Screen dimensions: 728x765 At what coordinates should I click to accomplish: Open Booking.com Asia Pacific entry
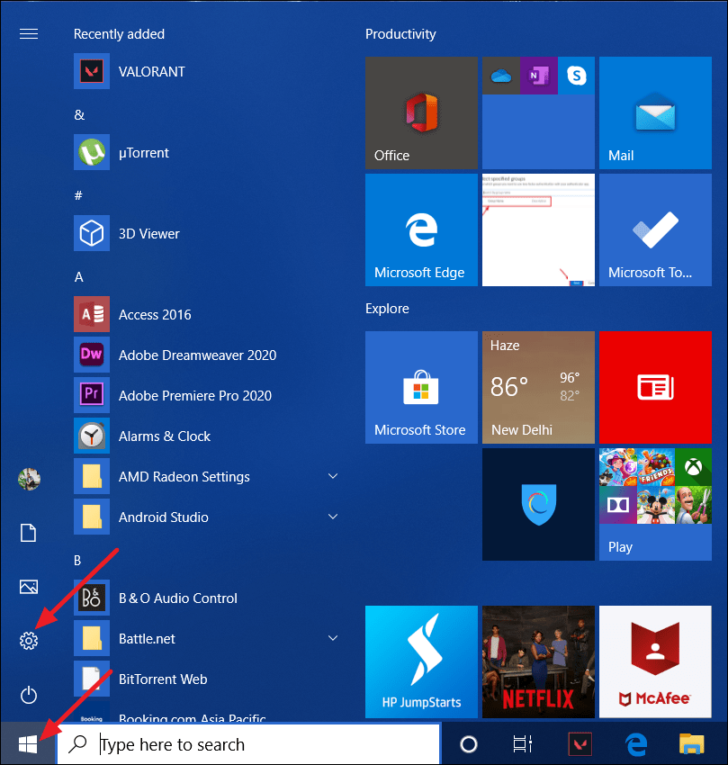point(170,715)
